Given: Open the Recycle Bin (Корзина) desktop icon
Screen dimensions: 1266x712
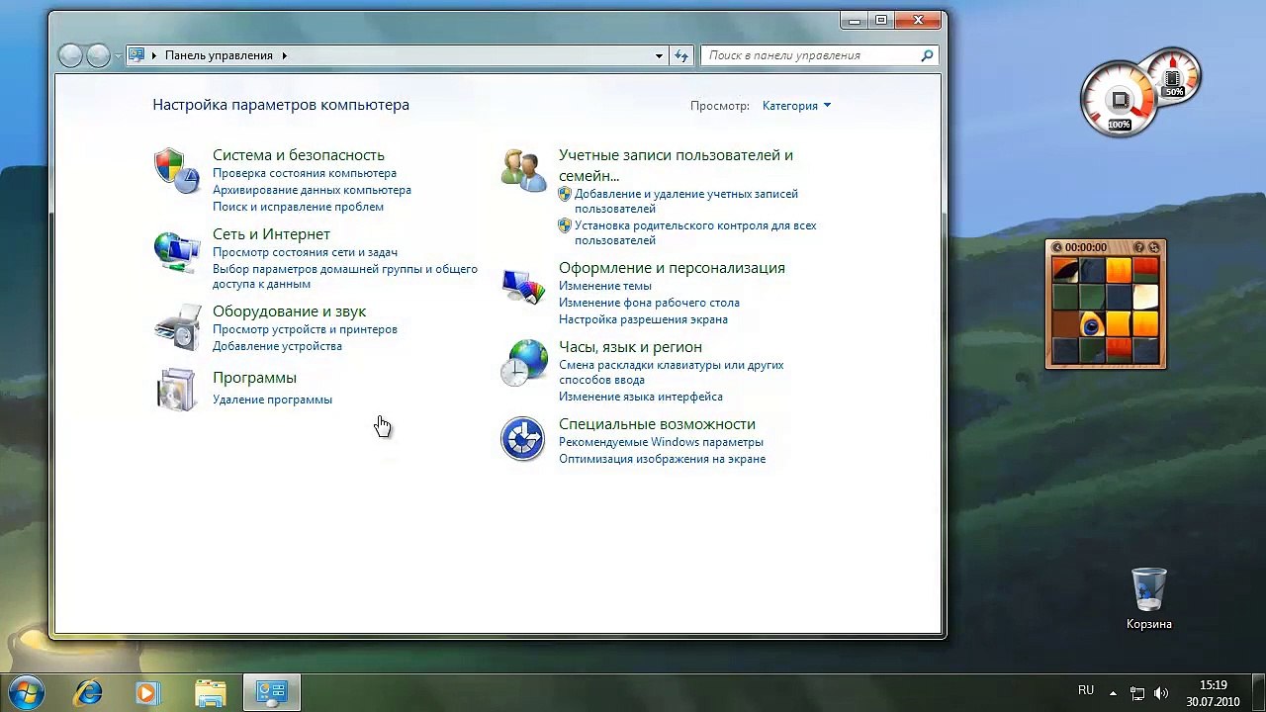Looking at the screenshot, I should tap(1148, 598).
